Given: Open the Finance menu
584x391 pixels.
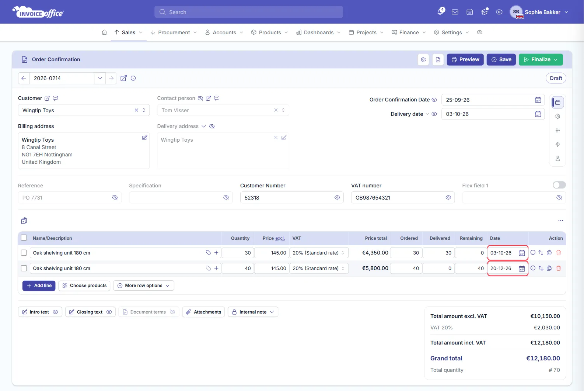Looking at the screenshot, I should click(x=409, y=32).
